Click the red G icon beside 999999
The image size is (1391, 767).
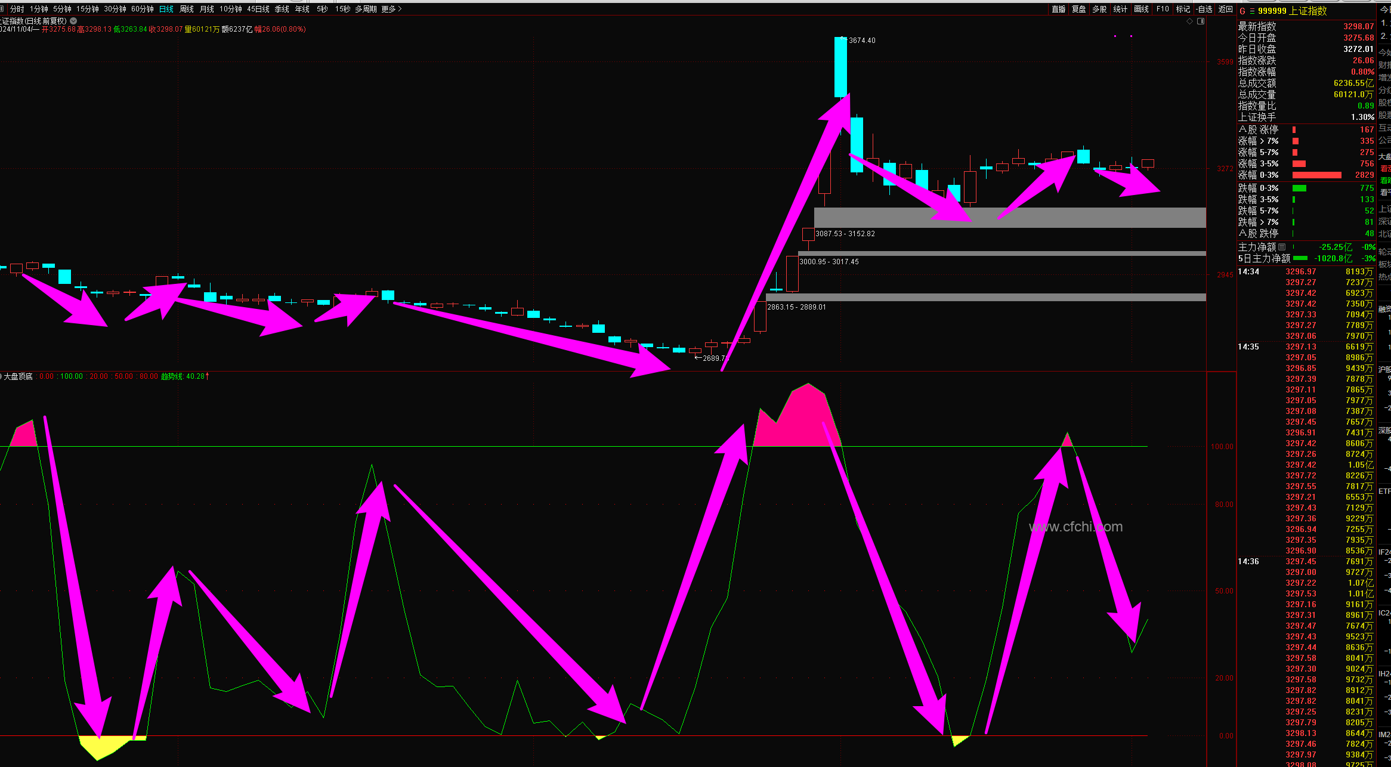point(1242,11)
